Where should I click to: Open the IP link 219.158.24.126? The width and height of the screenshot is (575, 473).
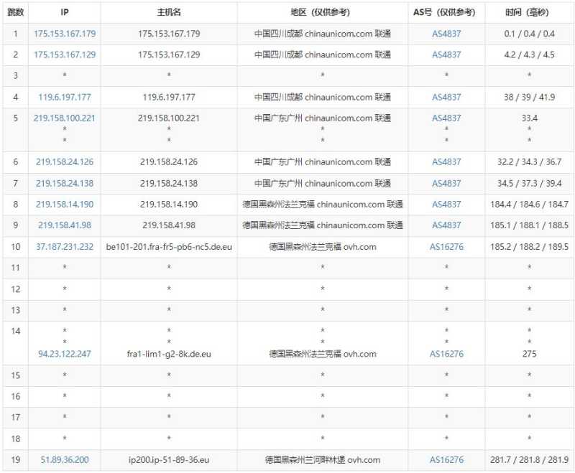click(x=65, y=161)
